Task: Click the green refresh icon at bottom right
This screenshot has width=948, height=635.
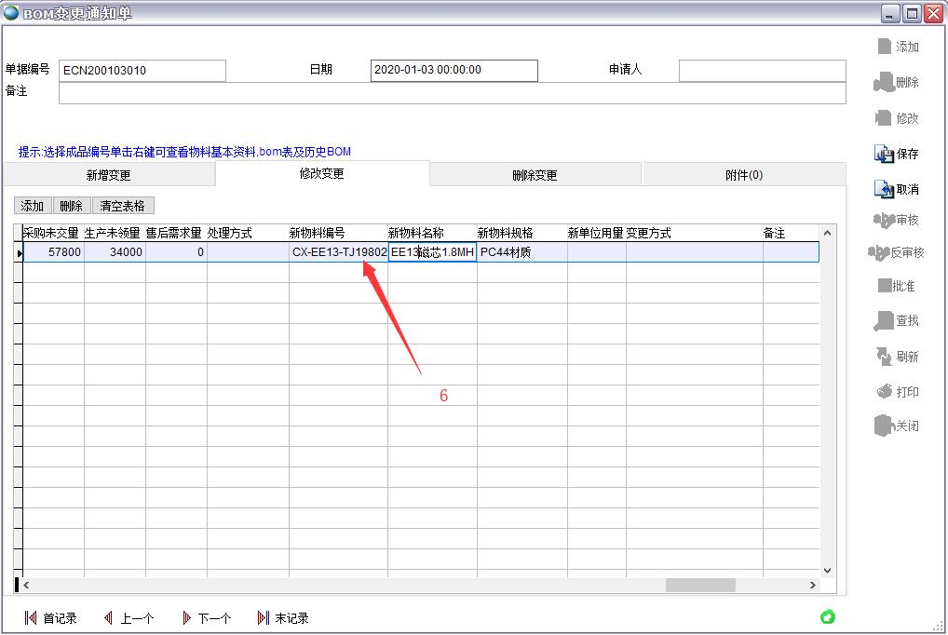Action: point(827,617)
